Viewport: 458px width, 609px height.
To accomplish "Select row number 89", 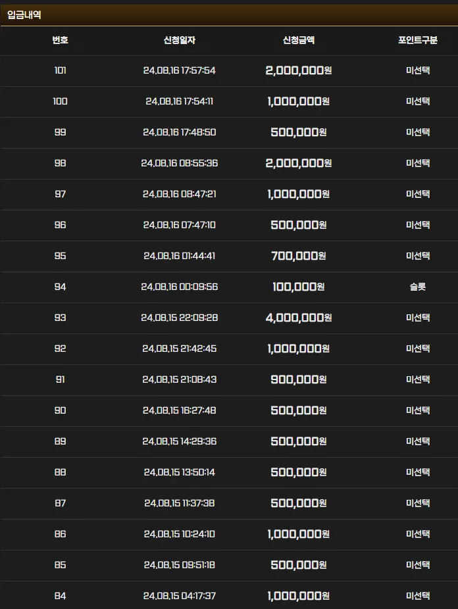I will pos(60,441).
